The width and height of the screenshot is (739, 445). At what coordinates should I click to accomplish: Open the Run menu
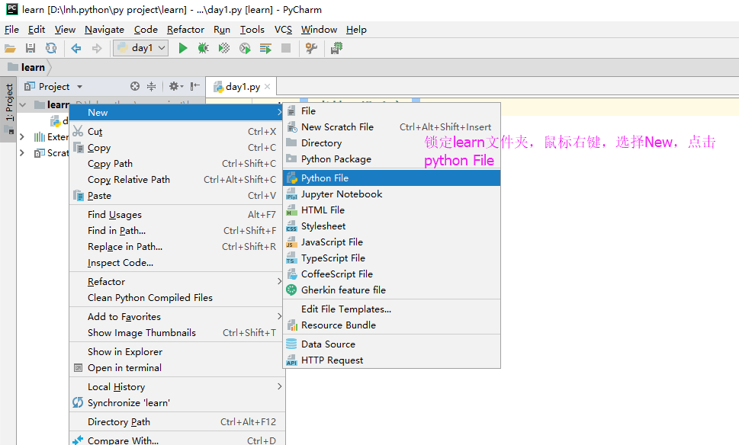tap(221, 30)
